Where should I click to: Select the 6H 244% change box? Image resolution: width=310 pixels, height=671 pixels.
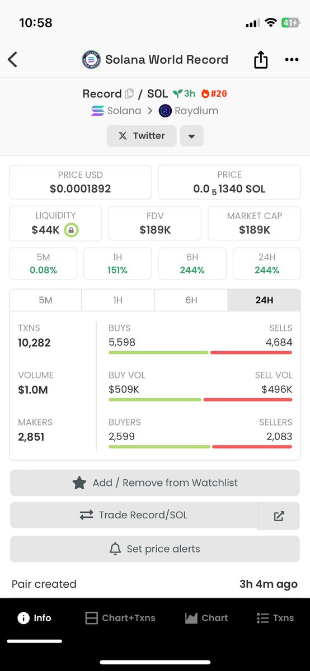192,263
